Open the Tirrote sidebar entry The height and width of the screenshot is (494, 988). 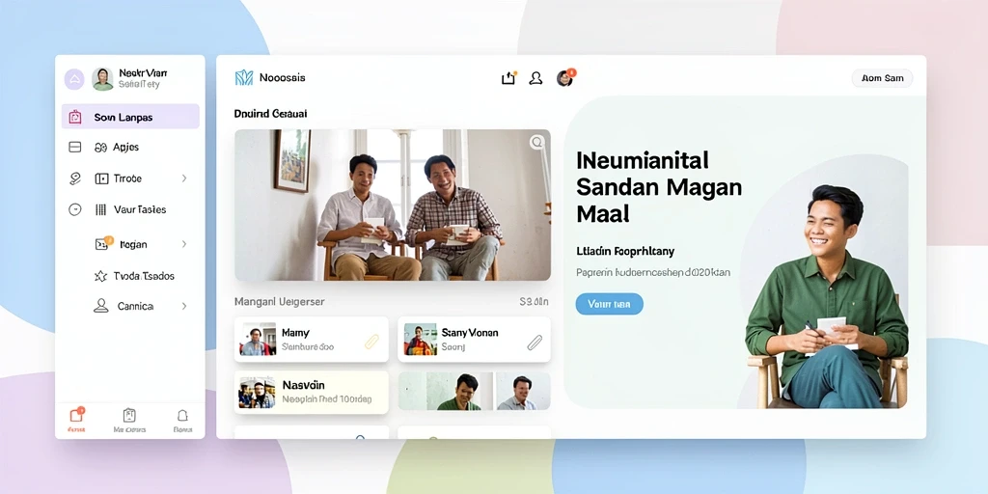click(127, 178)
